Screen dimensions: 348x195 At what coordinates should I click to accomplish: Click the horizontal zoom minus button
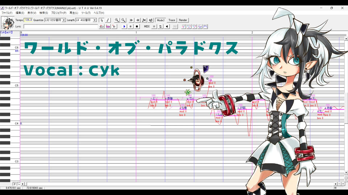coord(339,184)
